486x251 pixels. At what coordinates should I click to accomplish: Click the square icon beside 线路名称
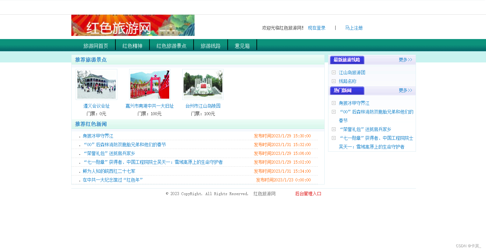point(333,81)
